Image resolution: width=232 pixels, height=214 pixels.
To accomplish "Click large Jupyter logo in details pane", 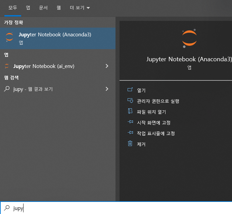I will [x=189, y=38].
